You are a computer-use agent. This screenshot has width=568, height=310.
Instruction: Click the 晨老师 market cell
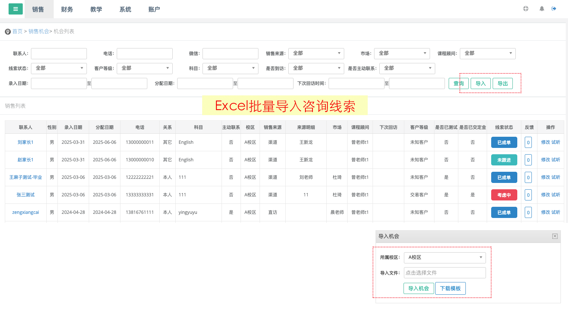(x=337, y=212)
